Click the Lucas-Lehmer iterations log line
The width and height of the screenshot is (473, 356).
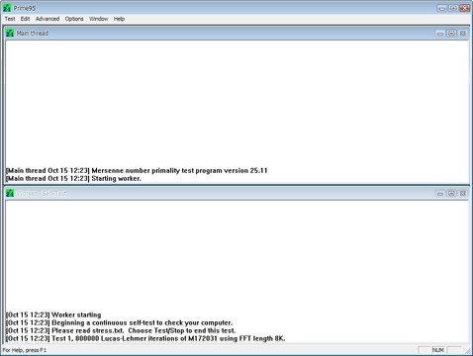coord(145,338)
